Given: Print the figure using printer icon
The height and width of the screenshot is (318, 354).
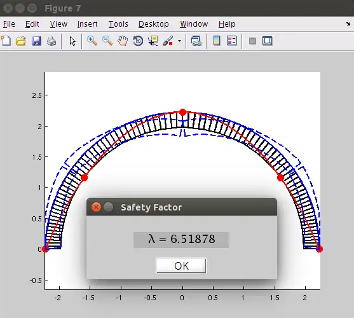Looking at the screenshot, I should 51,41.
